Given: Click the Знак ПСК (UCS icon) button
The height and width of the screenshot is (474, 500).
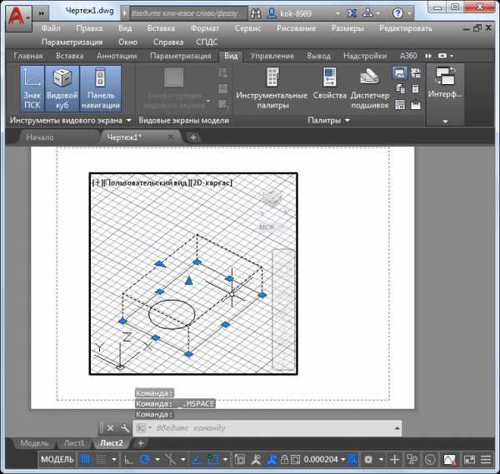Looking at the screenshot, I should tap(32, 88).
